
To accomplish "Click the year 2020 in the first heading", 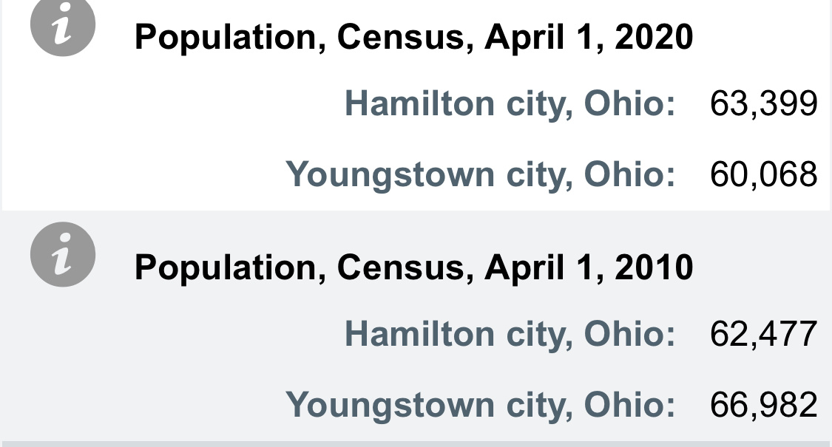I will (x=654, y=38).
